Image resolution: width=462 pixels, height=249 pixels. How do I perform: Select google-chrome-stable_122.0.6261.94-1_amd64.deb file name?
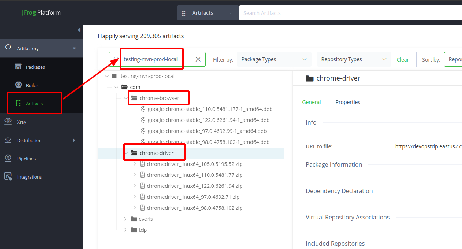coord(209,120)
